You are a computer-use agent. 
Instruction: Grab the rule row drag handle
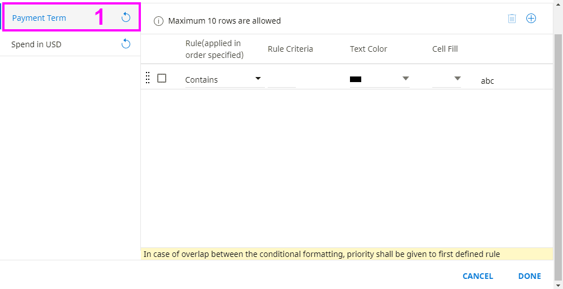(x=148, y=78)
